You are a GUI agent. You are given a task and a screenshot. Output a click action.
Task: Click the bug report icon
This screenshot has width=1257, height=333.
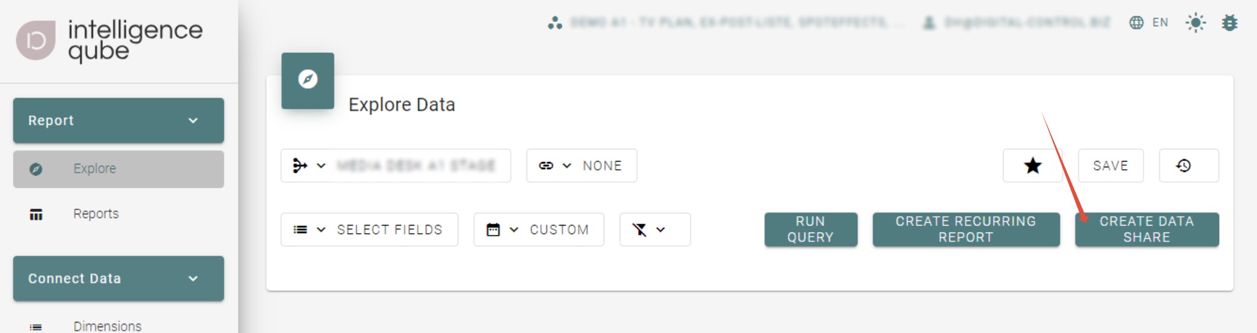[1229, 23]
